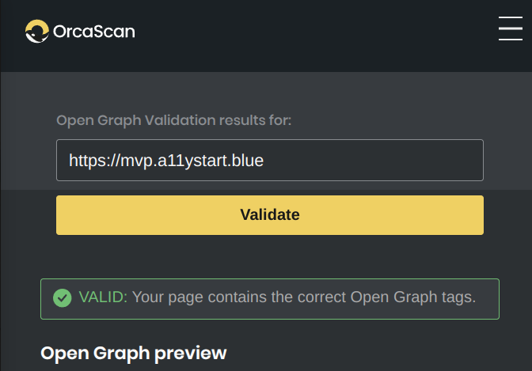Place cursor in https://mvp.a11ystart.blue text

166,161
